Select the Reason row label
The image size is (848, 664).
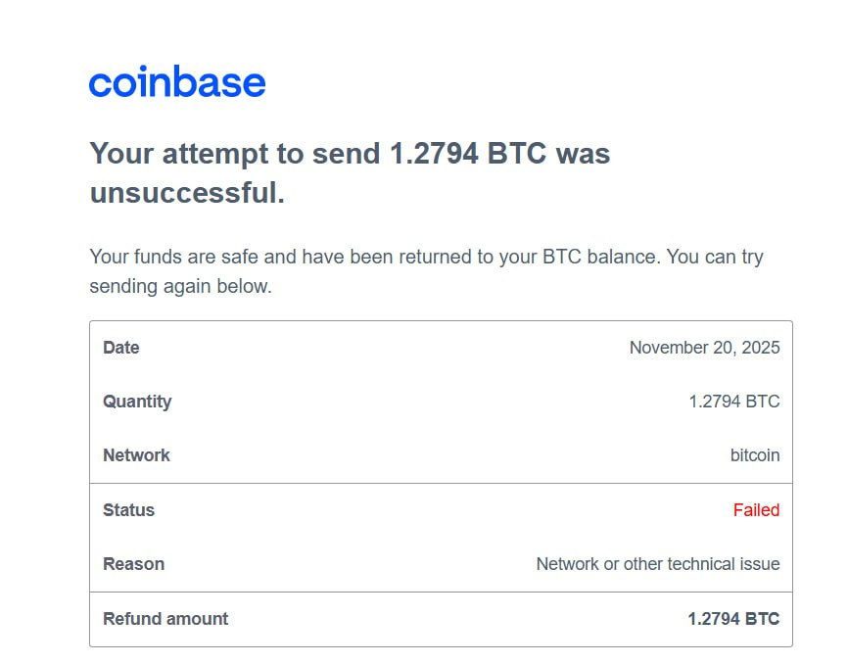pyautogui.click(x=133, y=564)
